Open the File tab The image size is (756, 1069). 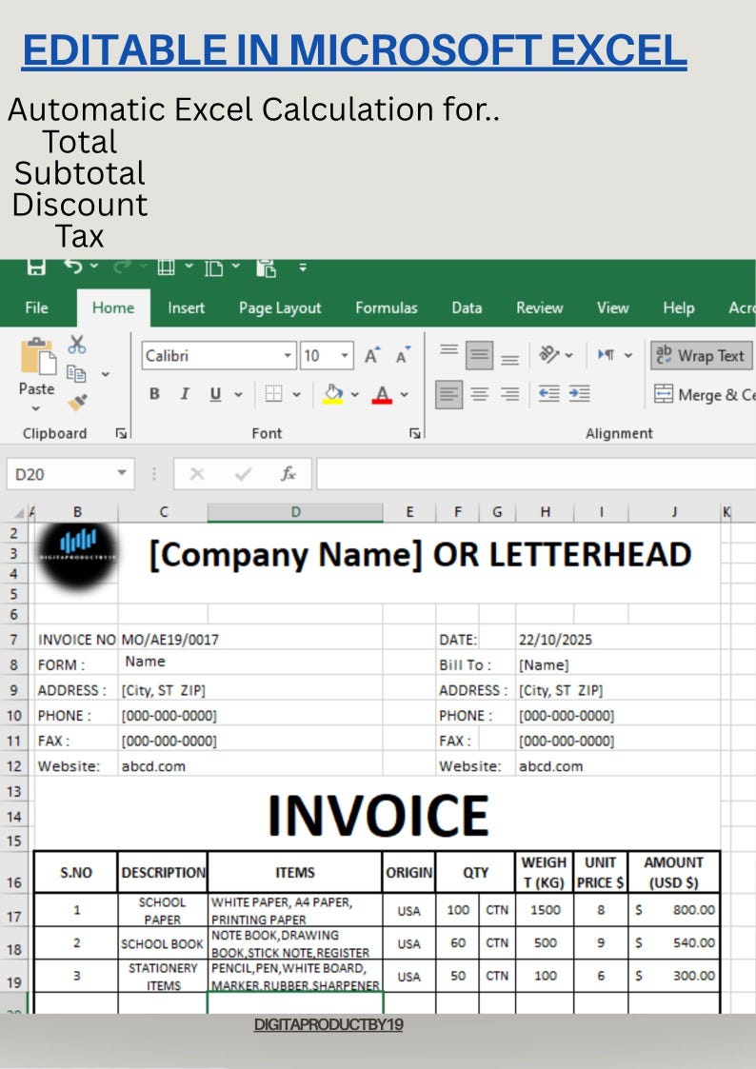tap(36, 307)
